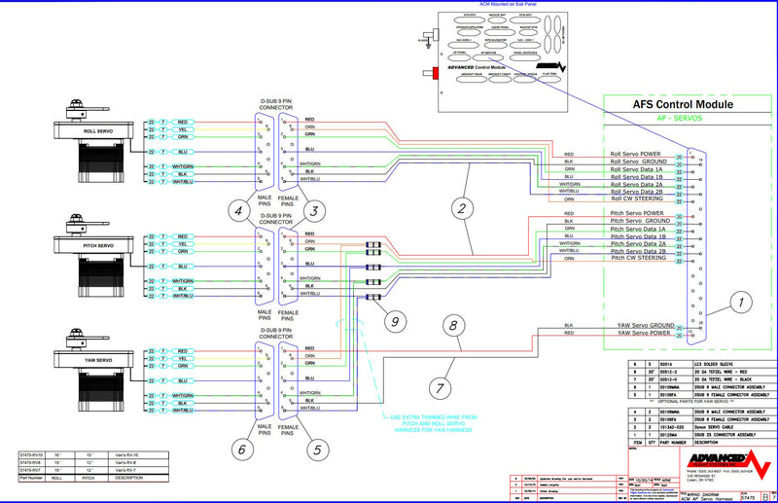The height and width of the screenshot is (503, 778).
Task: Select the YAW Servo GROUND pin label
Action: tap(641, 325)
